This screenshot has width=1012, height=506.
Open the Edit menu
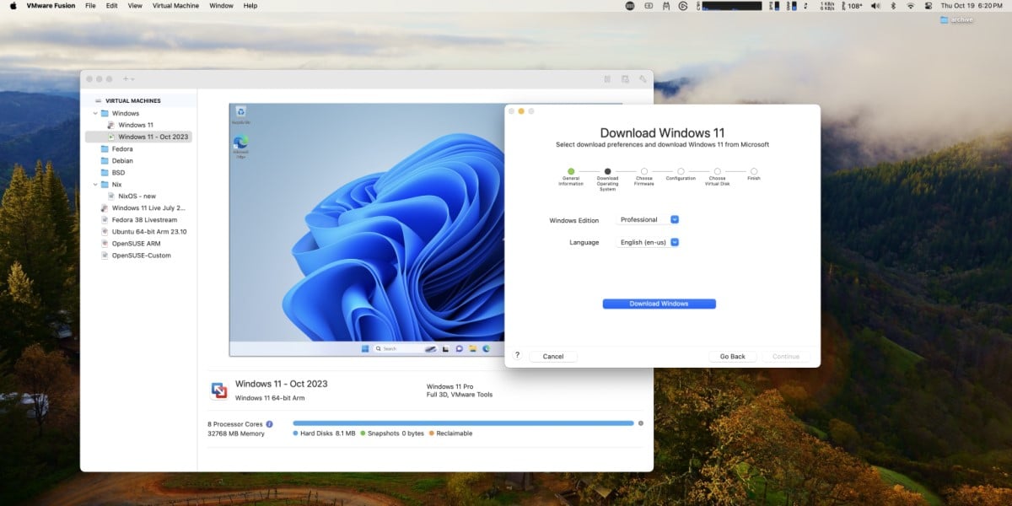112,5
